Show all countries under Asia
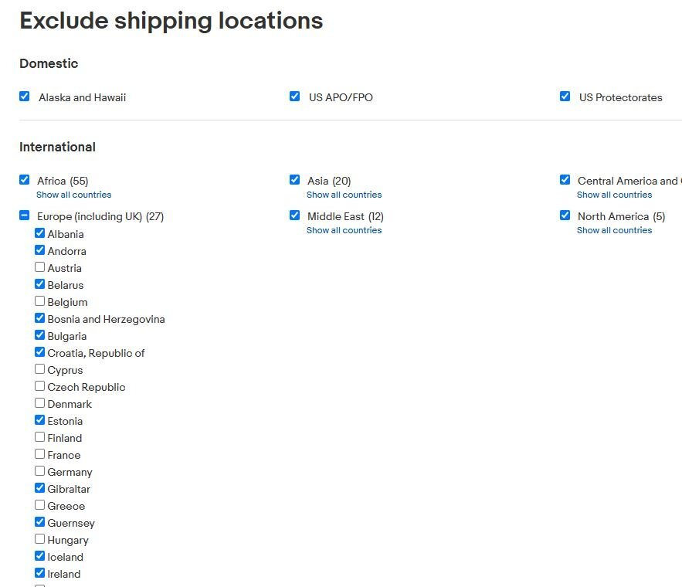The height and width of the screenshot is (587, 682). click(x=344, y=195)
